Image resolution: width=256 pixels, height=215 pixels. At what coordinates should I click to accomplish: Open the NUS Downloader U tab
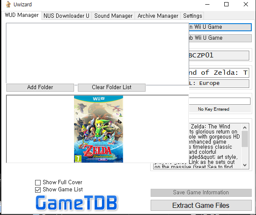[x=66, y=16]
